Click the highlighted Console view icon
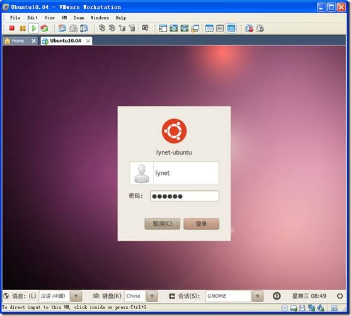The image size is (351, 316). (x=231, y=28)
